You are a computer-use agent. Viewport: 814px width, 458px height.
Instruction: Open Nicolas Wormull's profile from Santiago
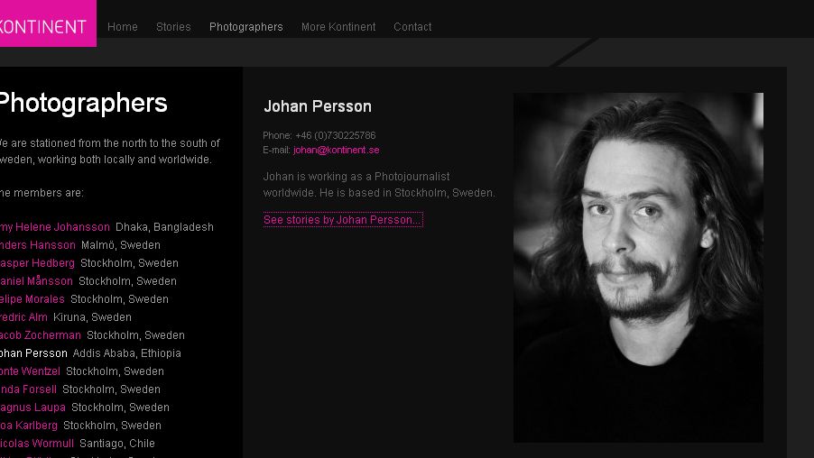[37, 444]
